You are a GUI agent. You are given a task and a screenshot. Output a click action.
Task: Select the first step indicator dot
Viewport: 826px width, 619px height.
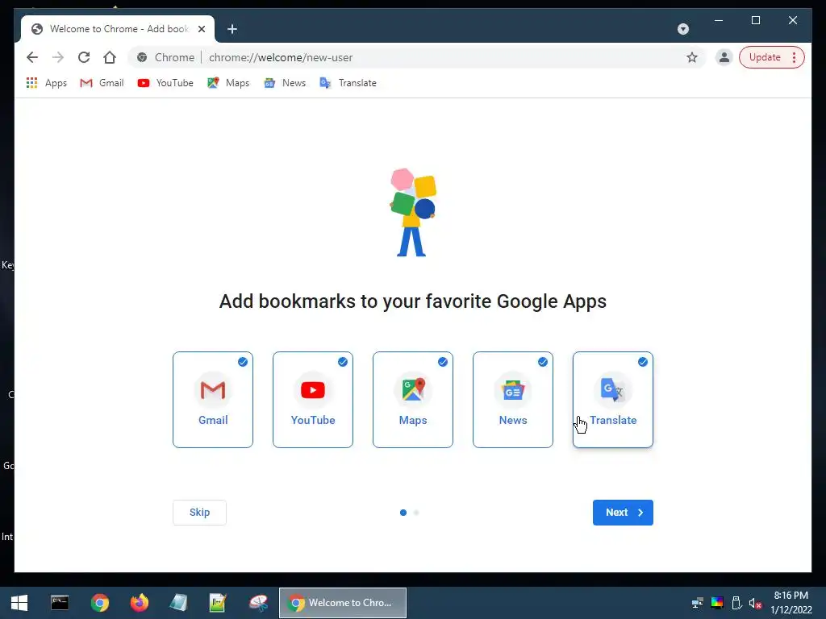[x=403, y=512]
